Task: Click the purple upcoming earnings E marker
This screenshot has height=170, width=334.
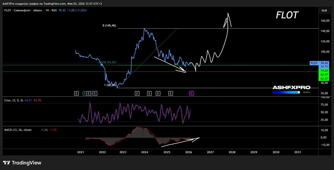Action: click(191, 93)
